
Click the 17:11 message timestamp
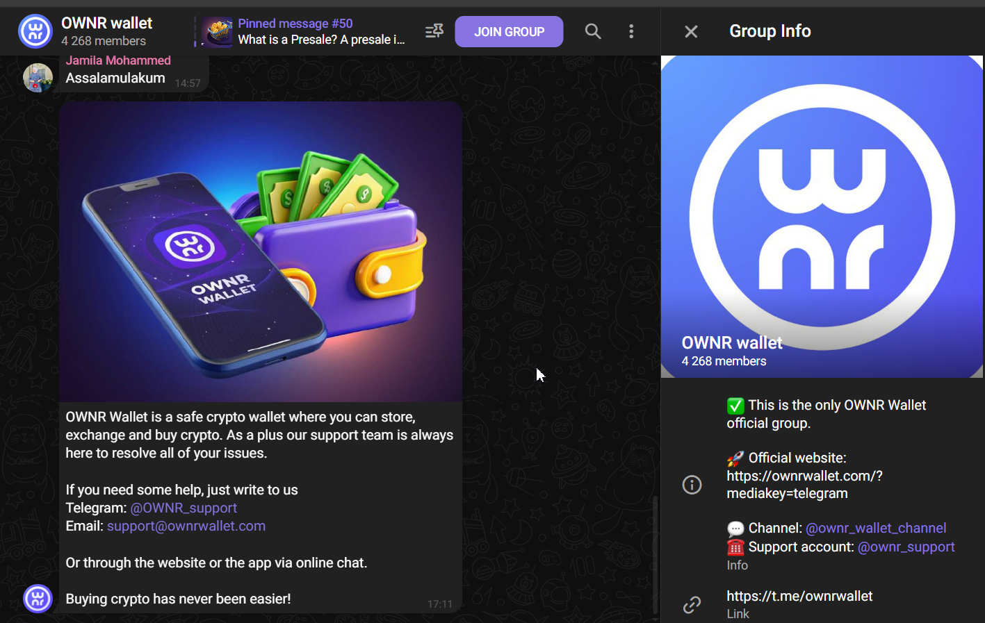coord(440,604)
